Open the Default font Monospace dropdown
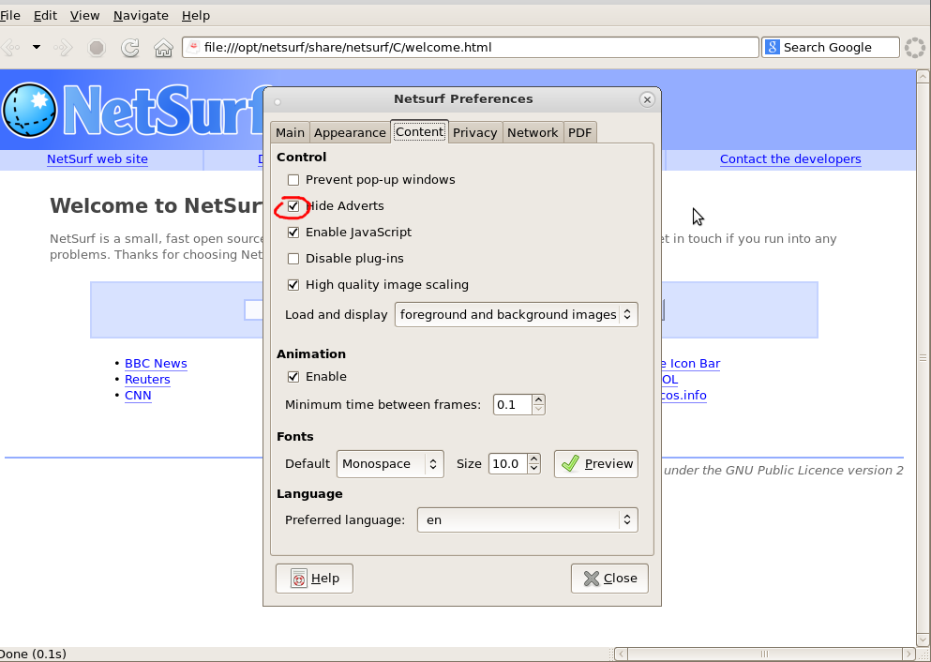The height and width of the screenshot is (662, 931). (390, 464)
